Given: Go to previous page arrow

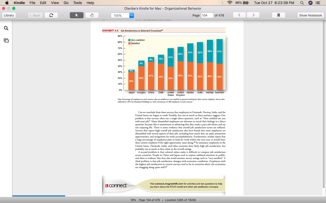Looking at the screenshot, I should [x=239, y=15].
